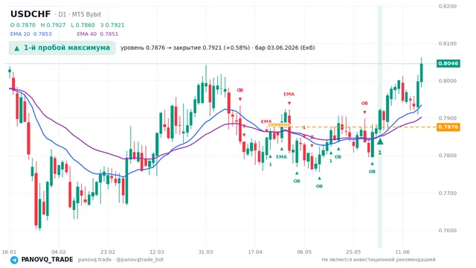Click the 06.05 date axis label

point(304,252)
